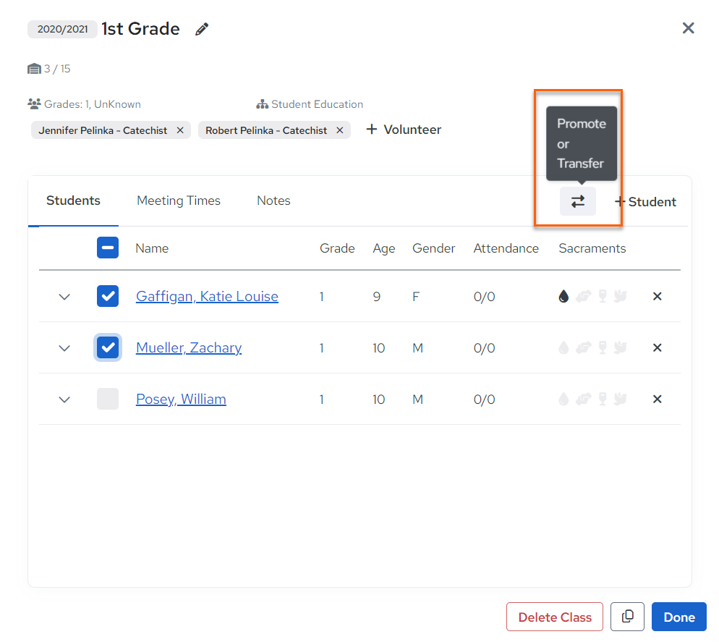Remove William Posey from class
The image size is (719, 642).
tap(657, 400)
